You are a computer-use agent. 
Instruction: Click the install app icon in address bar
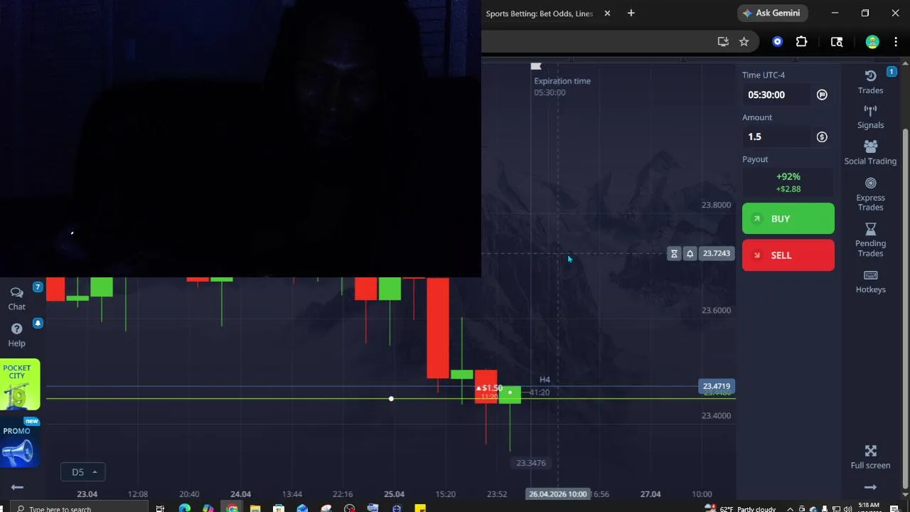(723, 41)
